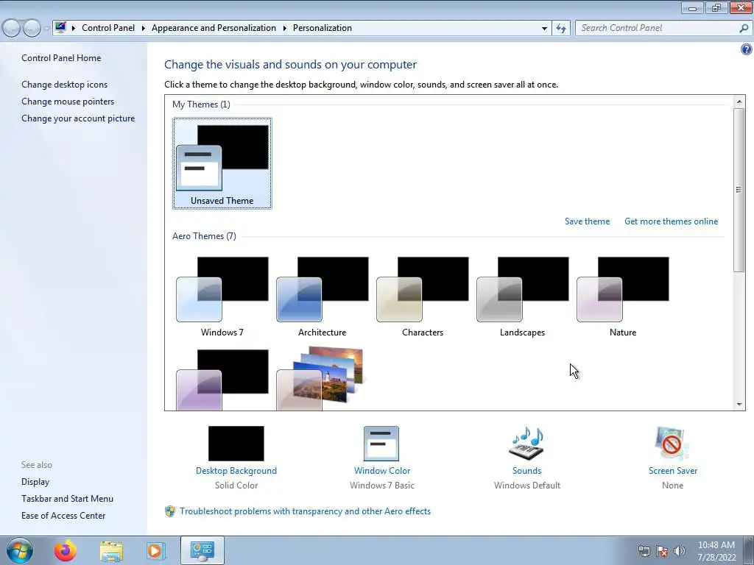The image size is (754, 565).
Task: Click the Control Panel taskbar button
Action: pos(202,550)
